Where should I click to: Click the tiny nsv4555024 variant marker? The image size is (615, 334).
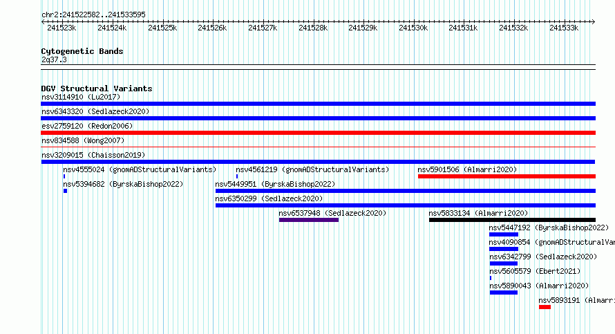(64, 176)
